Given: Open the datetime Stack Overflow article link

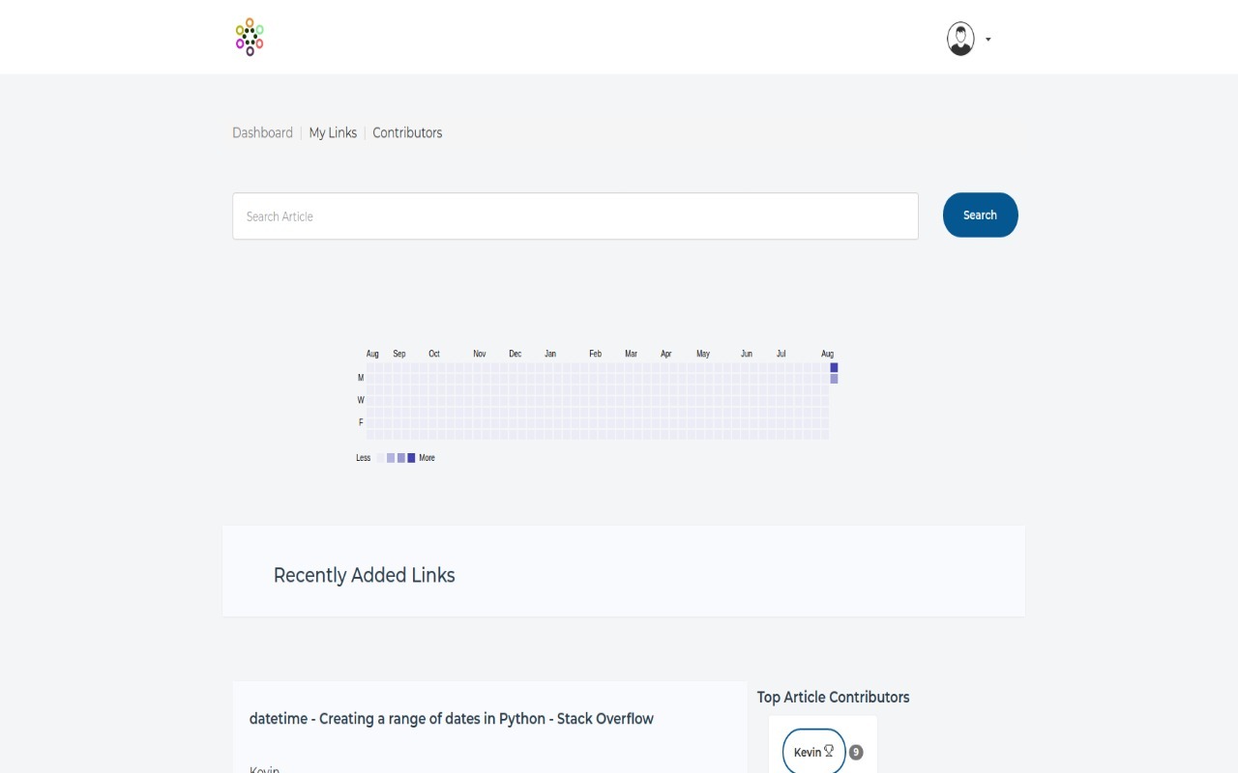Looking at the screenshot, I should (x=452, y=718).
